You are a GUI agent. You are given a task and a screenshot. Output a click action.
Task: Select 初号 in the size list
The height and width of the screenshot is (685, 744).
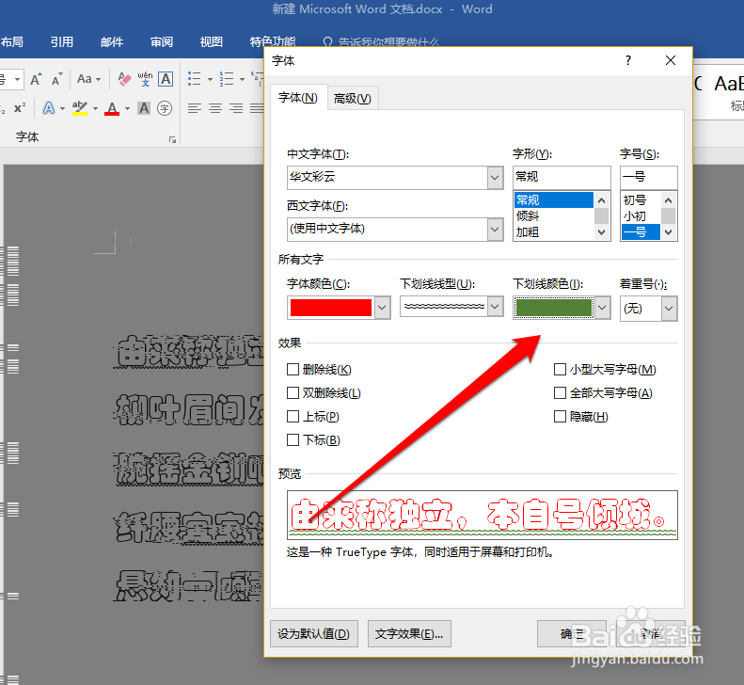point(641,199)
